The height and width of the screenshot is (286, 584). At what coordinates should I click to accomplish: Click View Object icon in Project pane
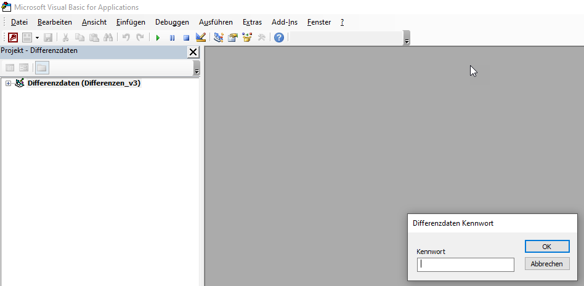[24, 68]
